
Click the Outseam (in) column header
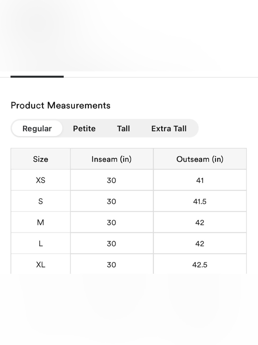pos(200,159)
